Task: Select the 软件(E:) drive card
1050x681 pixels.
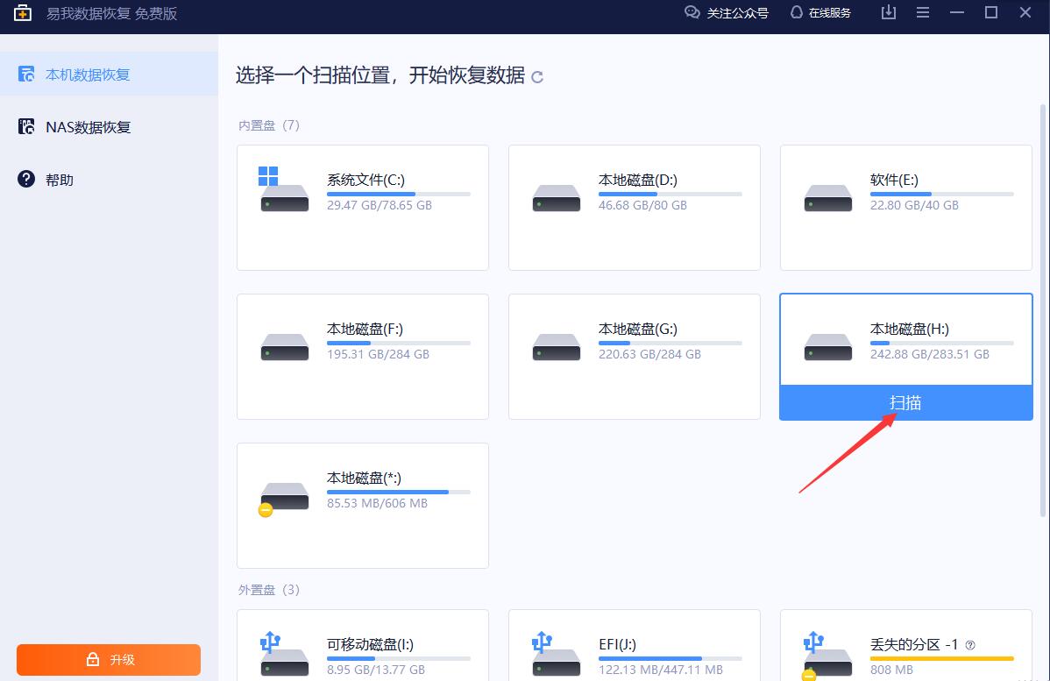Action: pos(905,208)
